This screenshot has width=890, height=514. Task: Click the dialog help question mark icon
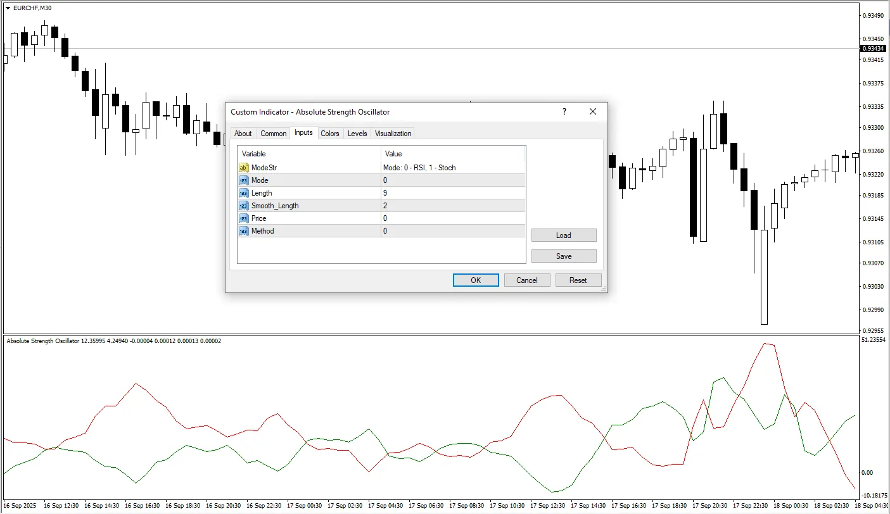tap(564, 111)
